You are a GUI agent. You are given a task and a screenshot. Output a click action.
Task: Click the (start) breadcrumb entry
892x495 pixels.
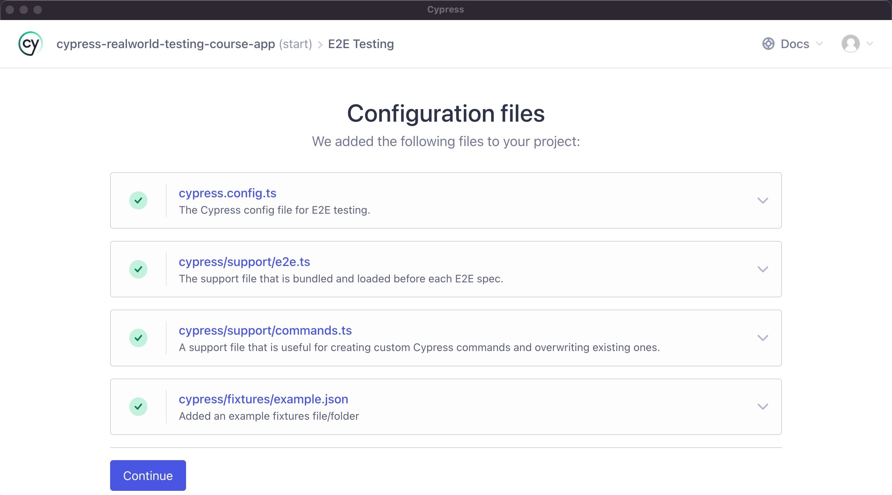click(295, 44)
